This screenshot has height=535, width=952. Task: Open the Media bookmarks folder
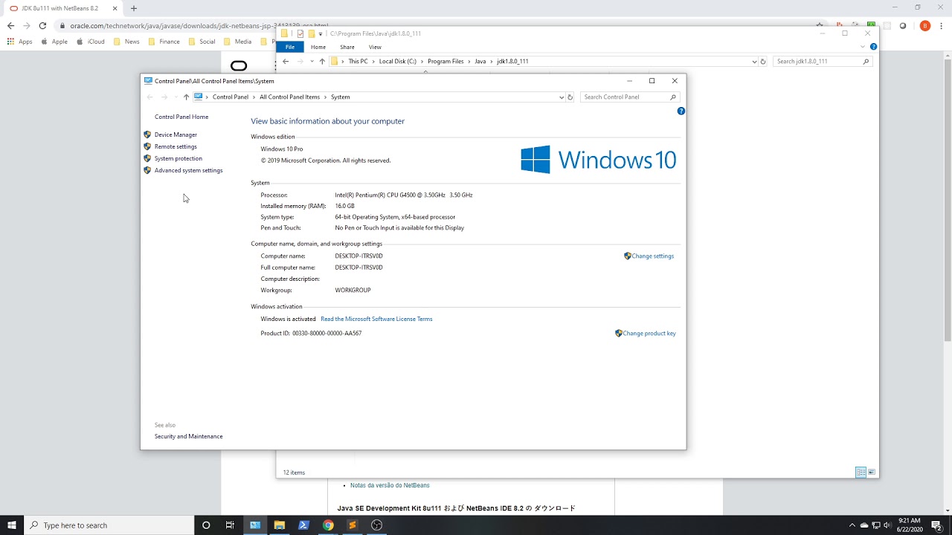tap(237, 42)
